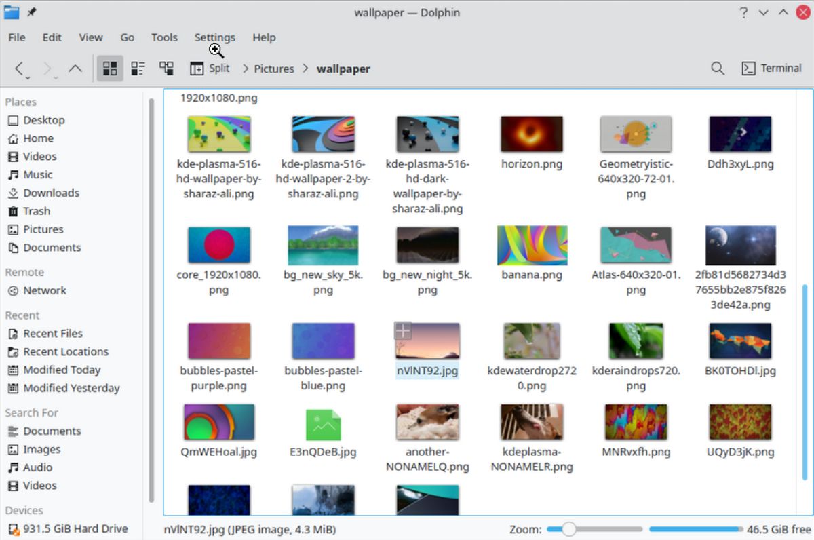Screen dimensions: 814x540
Task: Open the Tools menu
Action: (164, 37)
